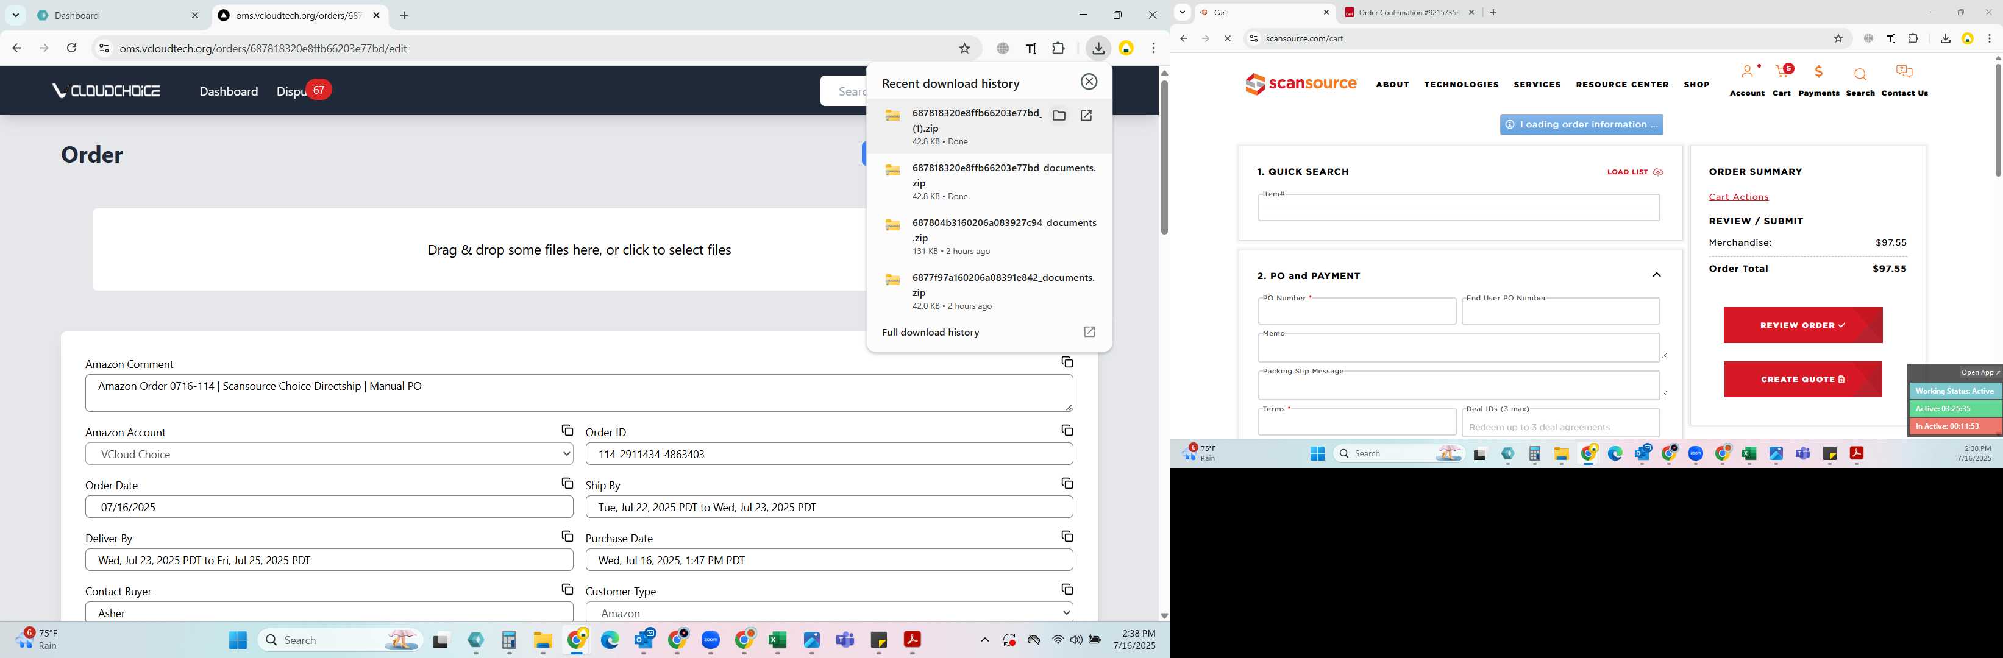Copy the Ship By value
The height and width of the screenshot is (658, 2003).
(1067, 483)
